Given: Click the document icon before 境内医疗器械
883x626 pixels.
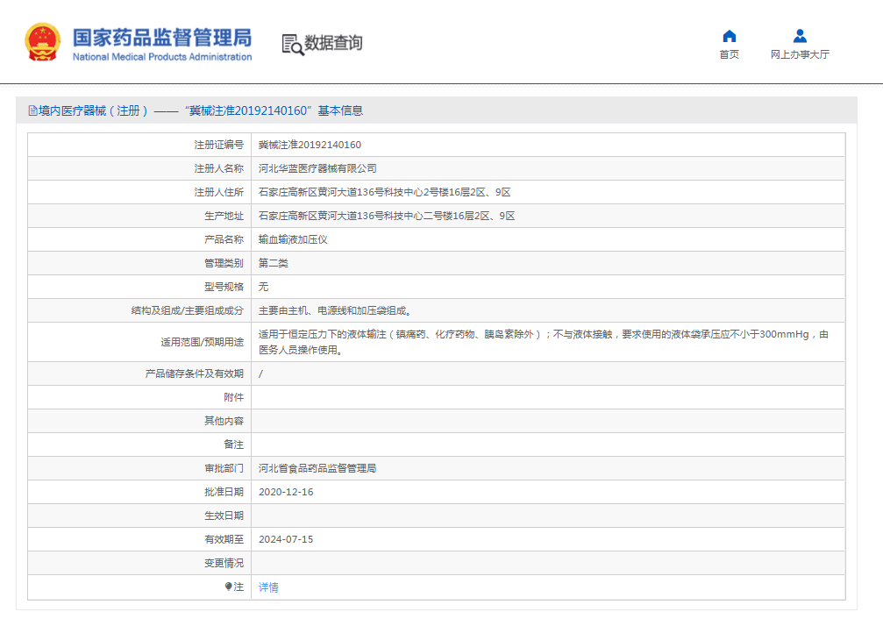Looking at the screenshot, I should click(x=32, y=111).
